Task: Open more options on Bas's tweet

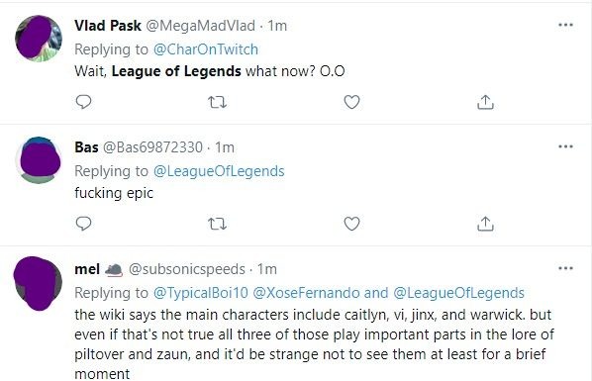Action: click(565, 146)
